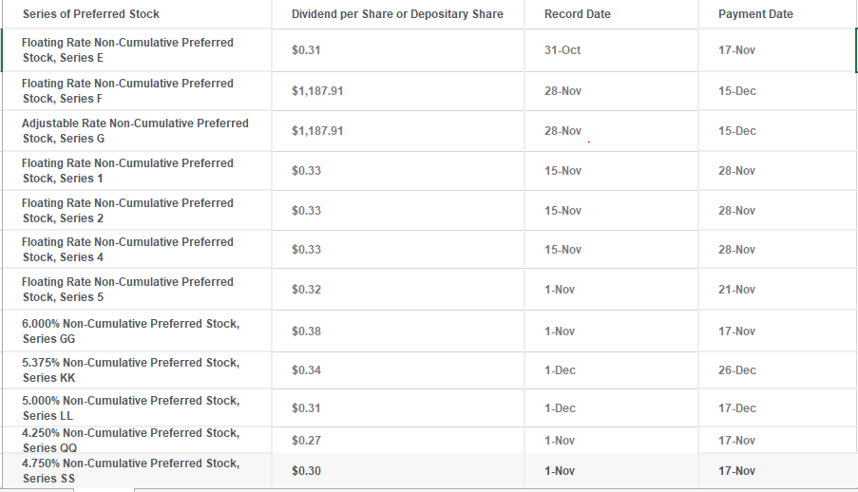Click the $0.32 dividend amount
Viewport: 858px width, 492px height.
click(307, 290)
